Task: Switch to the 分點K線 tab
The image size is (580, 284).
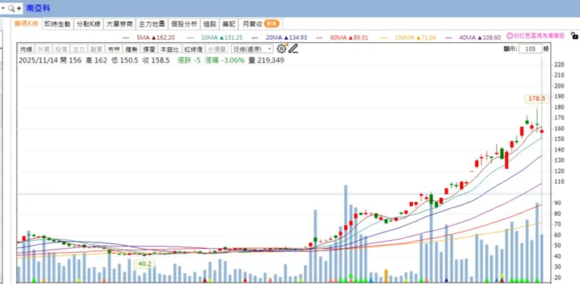Action: point(88,24)
